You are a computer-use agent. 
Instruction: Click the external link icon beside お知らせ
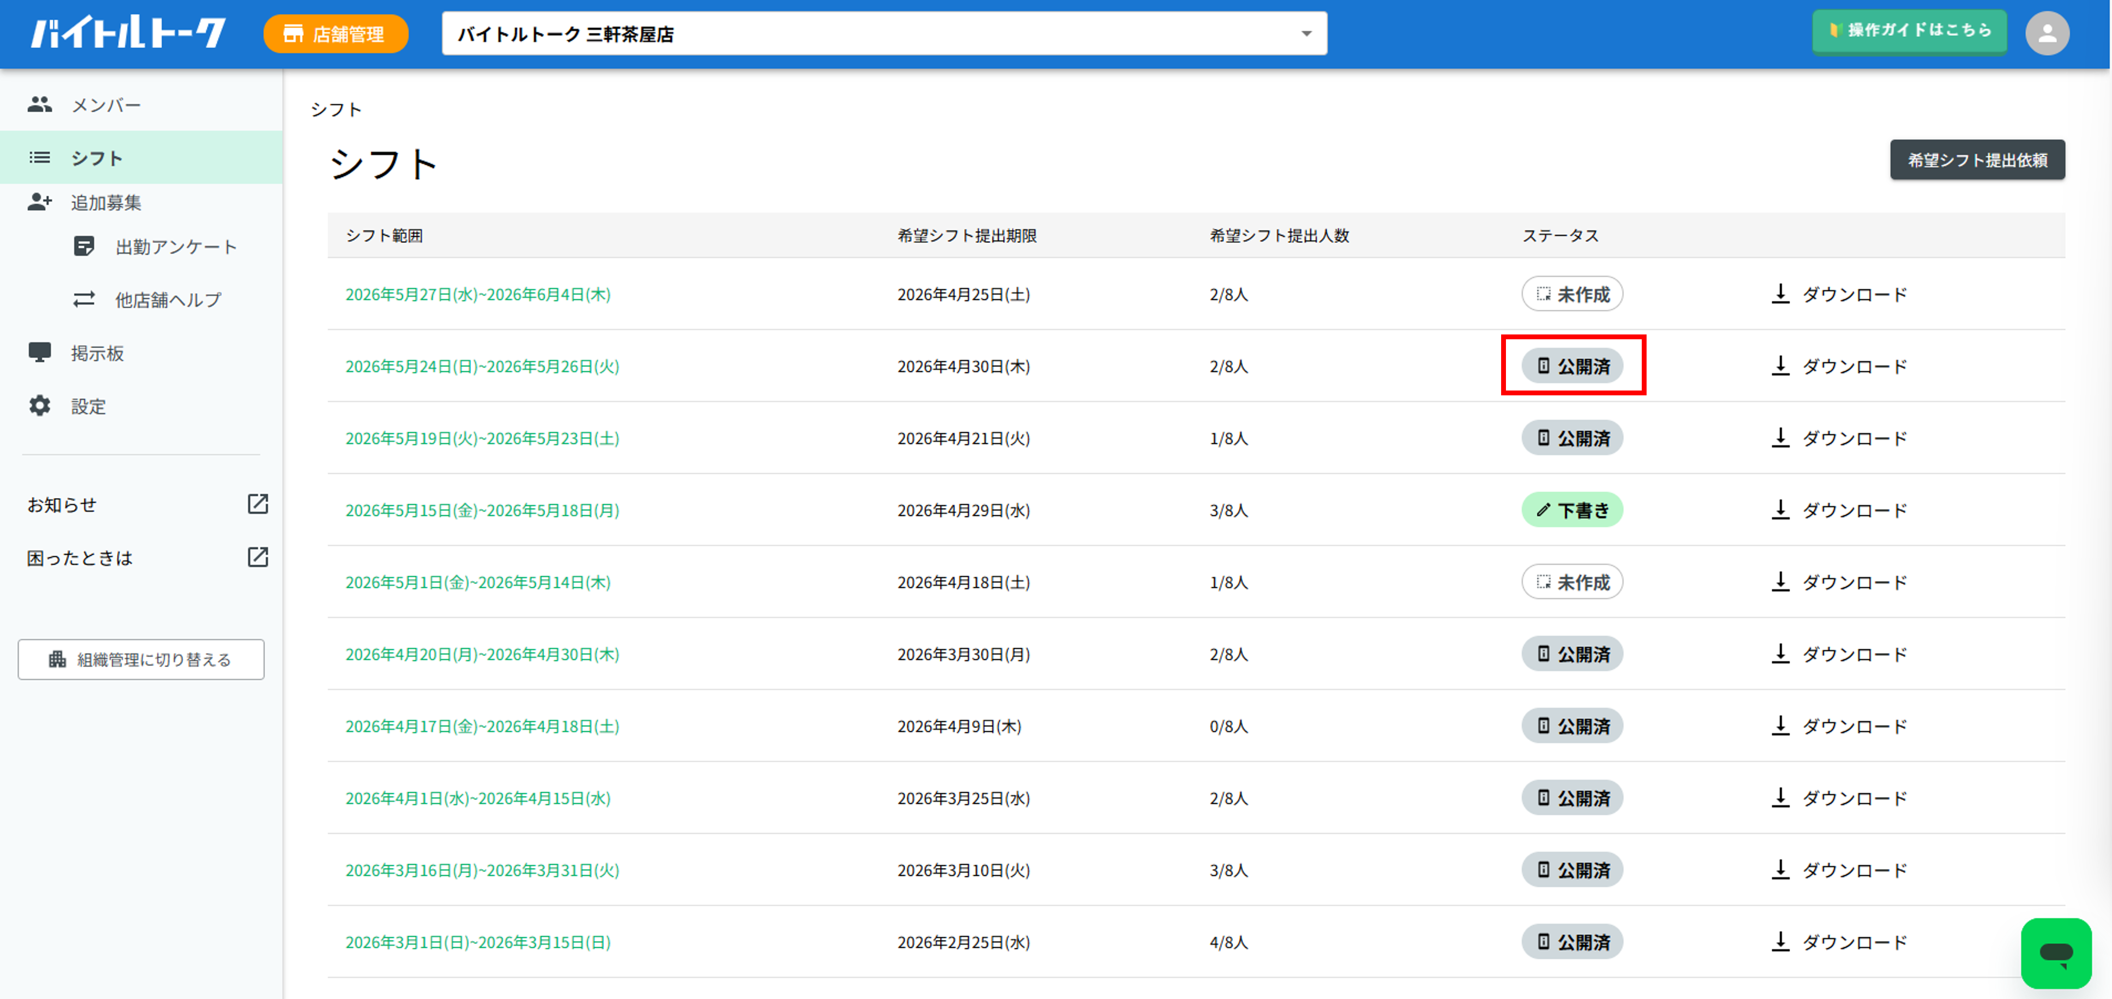258,504
